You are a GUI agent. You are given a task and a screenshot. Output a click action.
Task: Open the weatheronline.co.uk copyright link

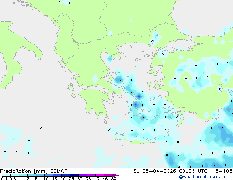coord(202,177)
